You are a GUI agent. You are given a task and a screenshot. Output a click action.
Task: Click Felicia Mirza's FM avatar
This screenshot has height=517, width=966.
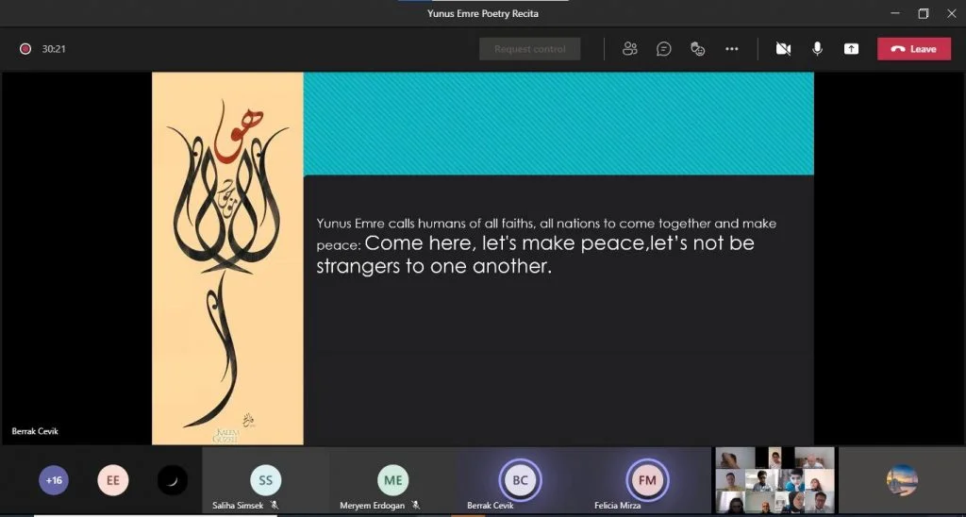(x=647, y=479)
